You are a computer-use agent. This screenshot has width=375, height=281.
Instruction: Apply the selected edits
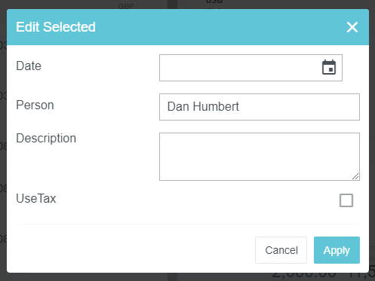337,250
